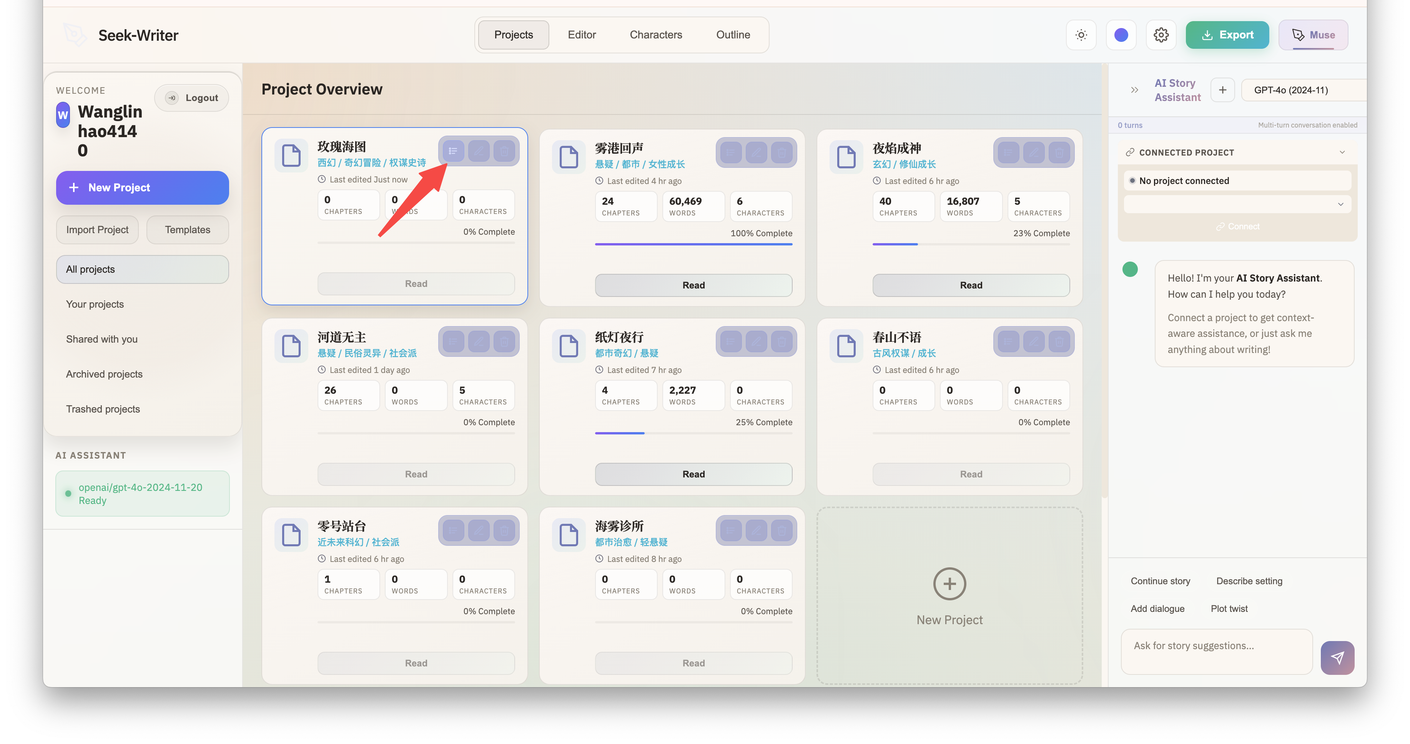Switch to the Outline tab

tap(733, 35)
